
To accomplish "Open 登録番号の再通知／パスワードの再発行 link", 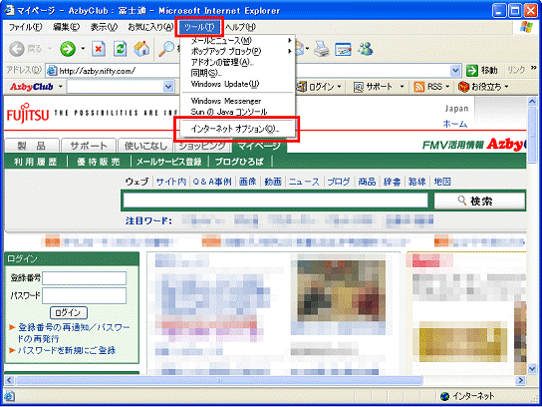I will tap(74, 332).
